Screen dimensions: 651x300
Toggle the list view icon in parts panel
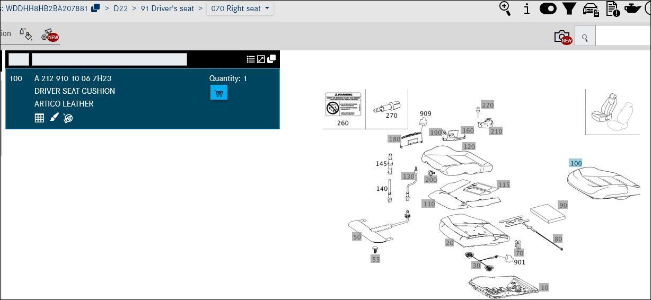pyautogui.click(x=251, y=59)
